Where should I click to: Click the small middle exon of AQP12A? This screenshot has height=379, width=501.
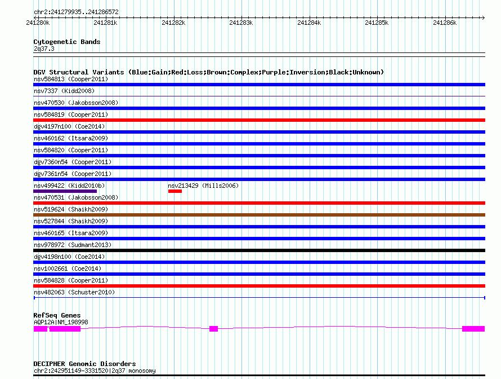(x=213, y=328)
